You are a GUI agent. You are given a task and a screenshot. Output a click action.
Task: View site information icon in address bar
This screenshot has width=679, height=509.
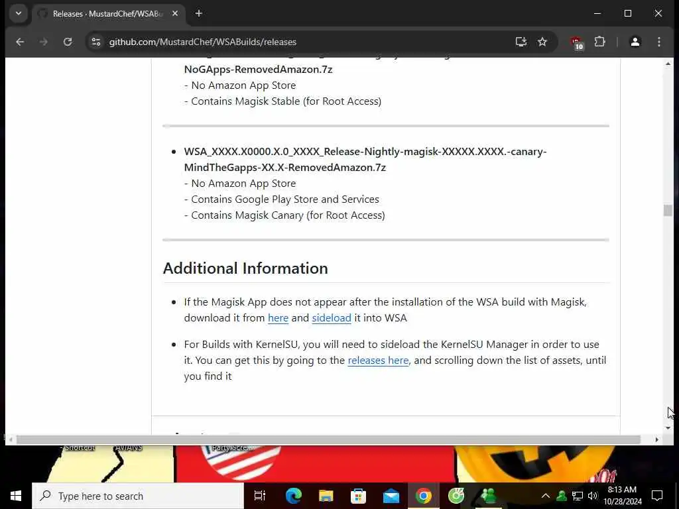click(x=96, y=42)
